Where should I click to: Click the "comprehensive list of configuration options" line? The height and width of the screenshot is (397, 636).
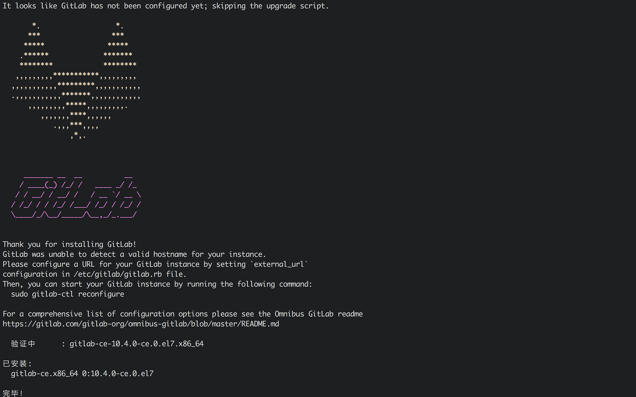183,314
